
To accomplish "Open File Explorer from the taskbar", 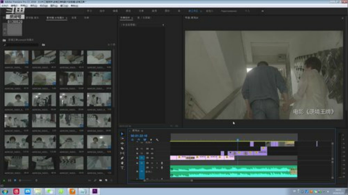I will 38,192.
